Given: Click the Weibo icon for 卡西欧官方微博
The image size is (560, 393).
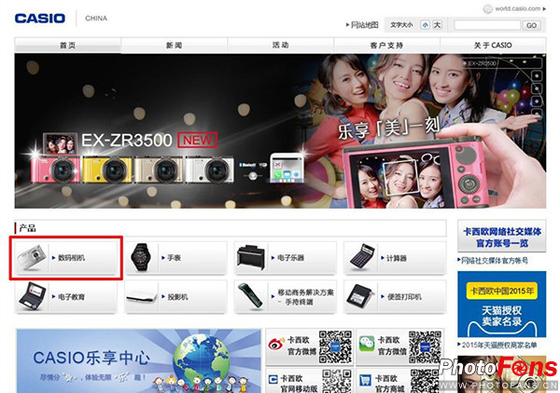Looking at the screenshot, I should 276,345.
